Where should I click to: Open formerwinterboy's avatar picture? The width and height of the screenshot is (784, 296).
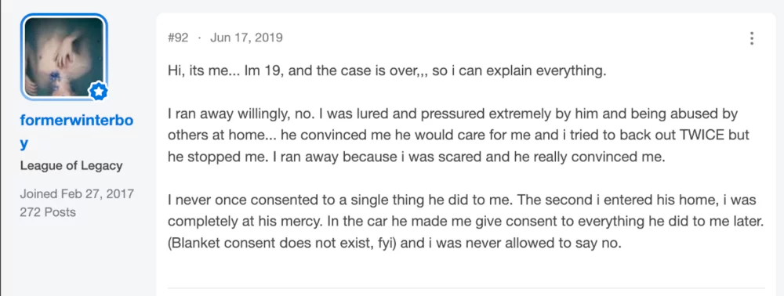click(64, 56)
